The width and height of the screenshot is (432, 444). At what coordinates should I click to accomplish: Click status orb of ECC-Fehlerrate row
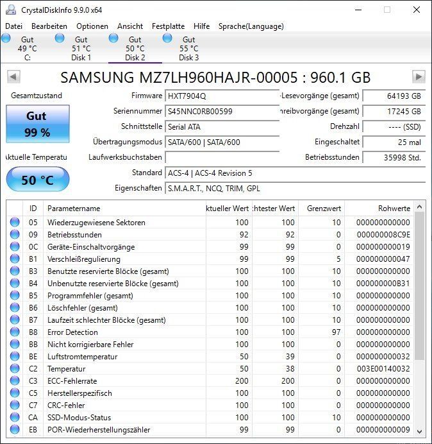click(15, 380)
